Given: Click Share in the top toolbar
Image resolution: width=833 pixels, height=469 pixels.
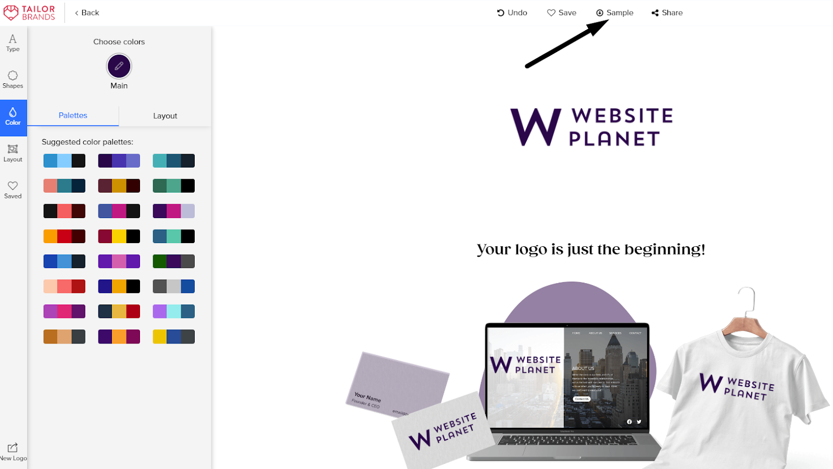Looking at the screenshot, I should coord(667,12).
